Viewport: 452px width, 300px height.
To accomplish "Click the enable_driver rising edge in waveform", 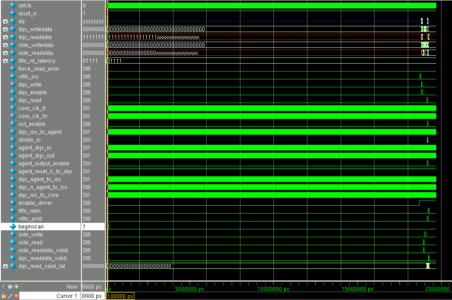I will pos(419,203).
